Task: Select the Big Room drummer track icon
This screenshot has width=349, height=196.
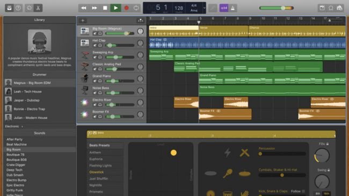Action: (x=85, y=31)
